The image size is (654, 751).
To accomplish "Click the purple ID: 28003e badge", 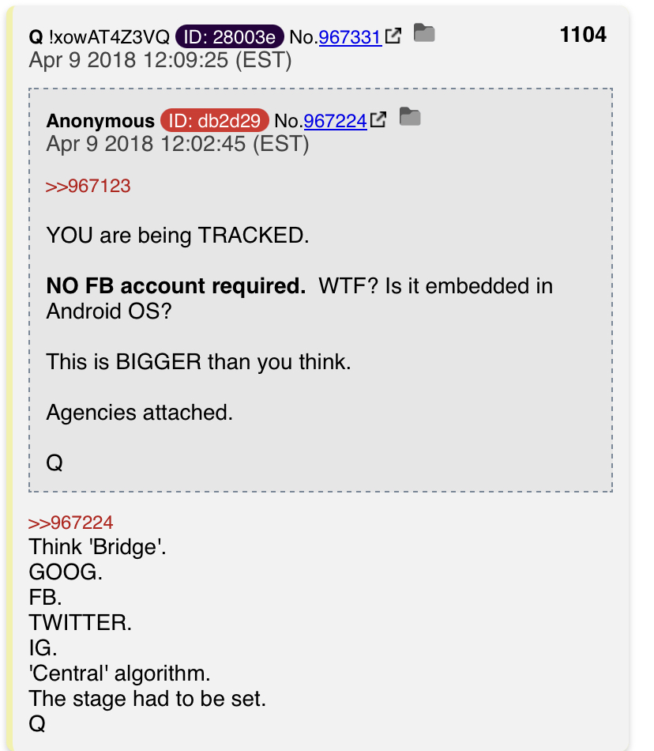I will 230,37.
